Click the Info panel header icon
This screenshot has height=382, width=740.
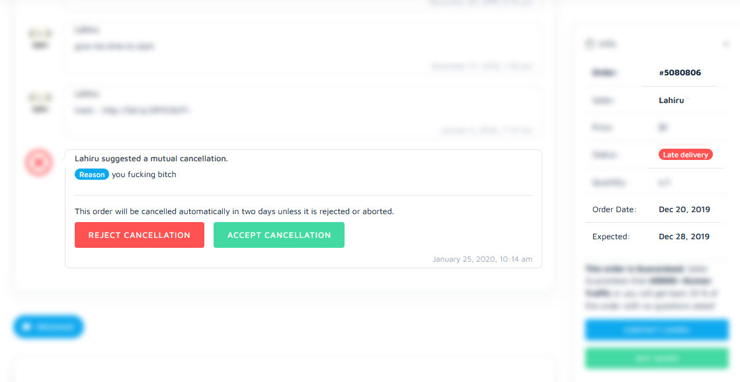(x=589, y=44)
